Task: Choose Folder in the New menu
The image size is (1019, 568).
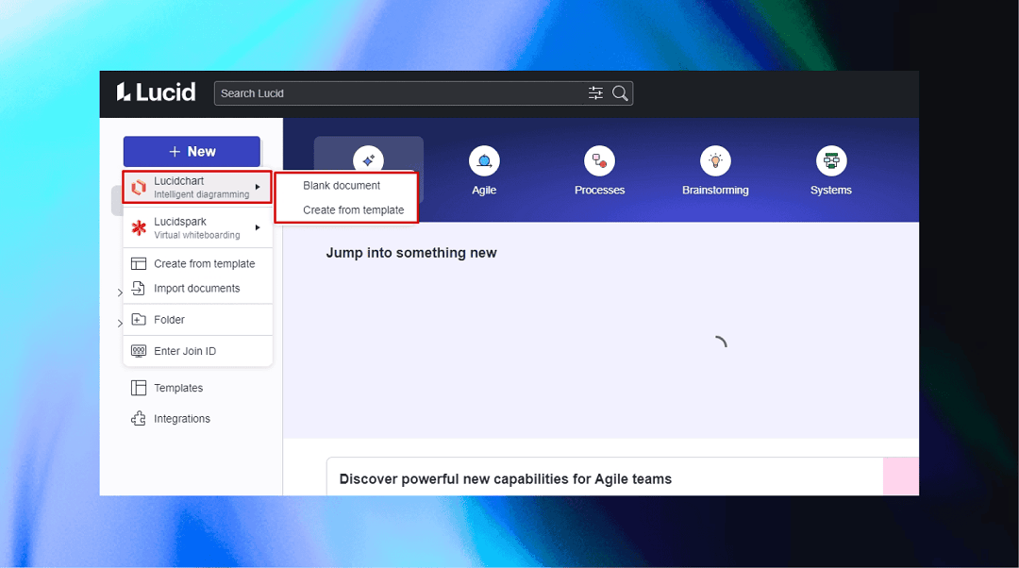Action: [x=197, y=319]
